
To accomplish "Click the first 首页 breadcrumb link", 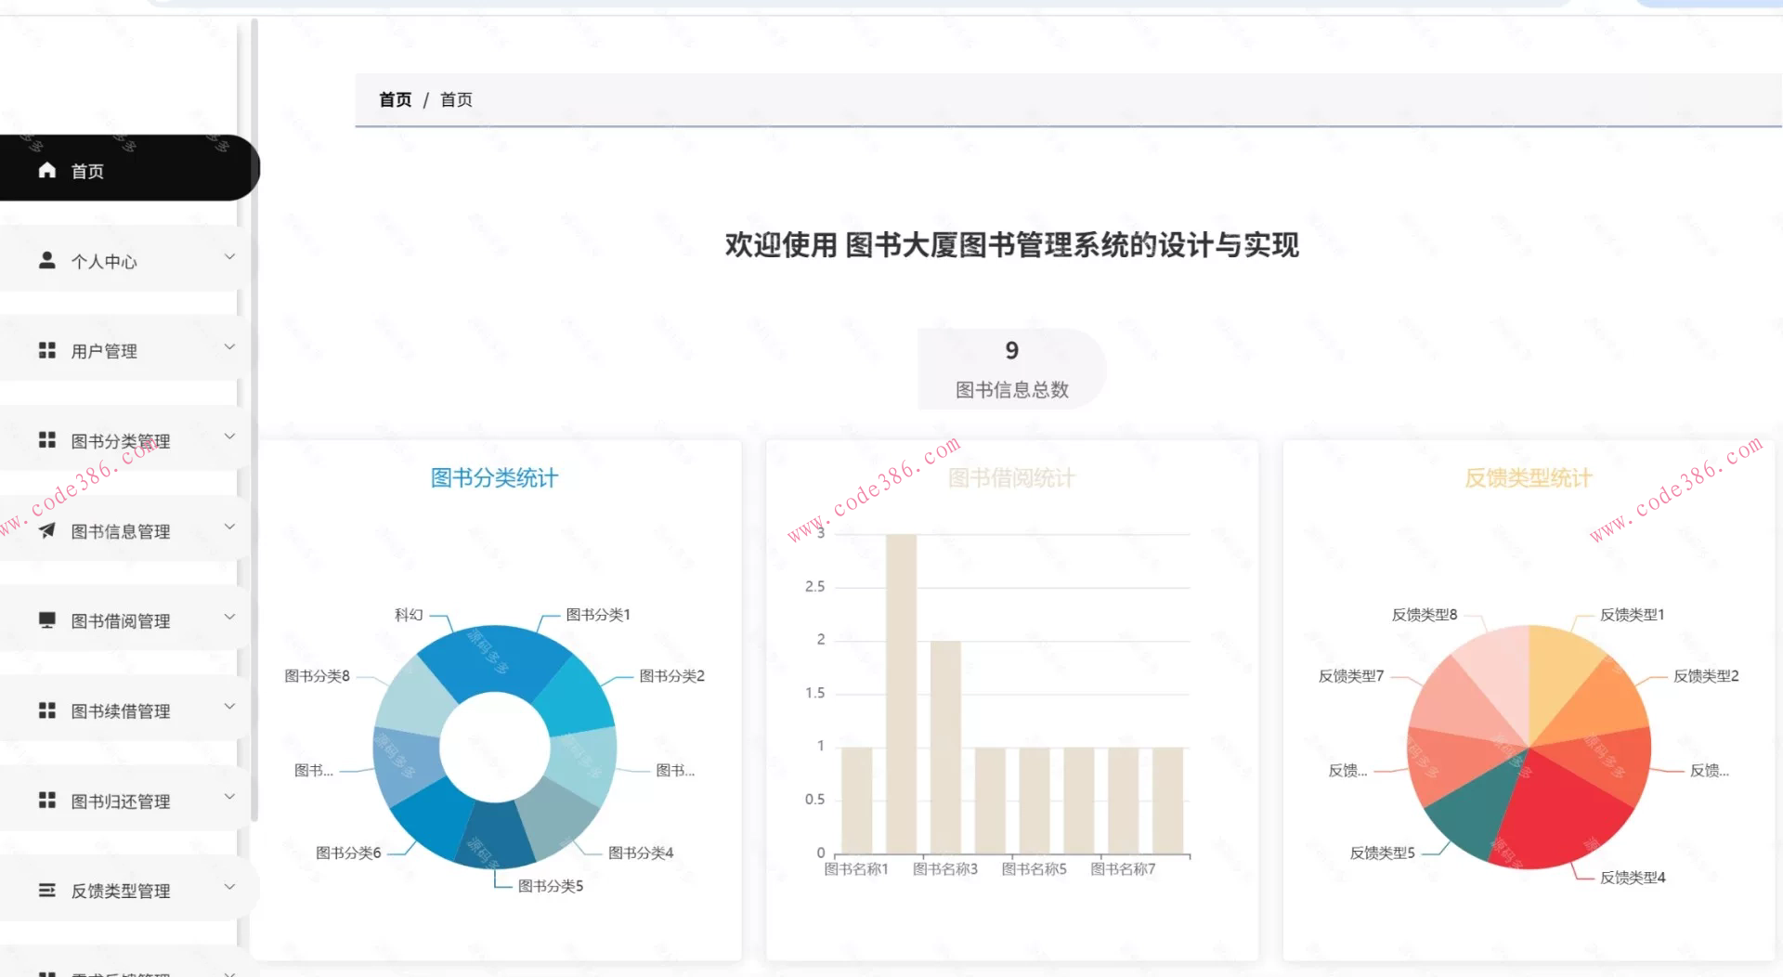I will [395, 99].
